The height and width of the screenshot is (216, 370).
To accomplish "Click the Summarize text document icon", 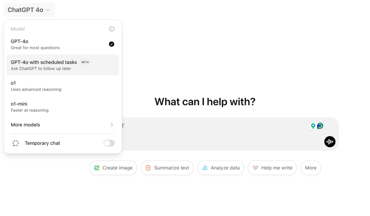I will coord(148,167).
